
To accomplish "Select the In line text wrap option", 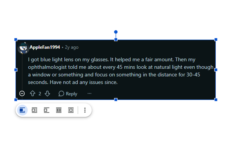I will pyautogui.click(x=22, y=110).
